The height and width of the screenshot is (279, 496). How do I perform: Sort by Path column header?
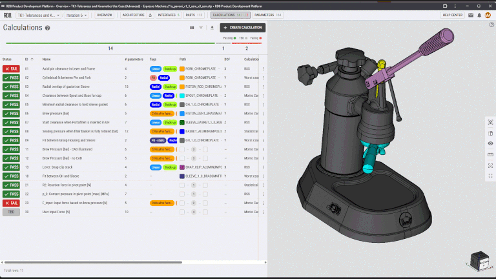(183, 59)
